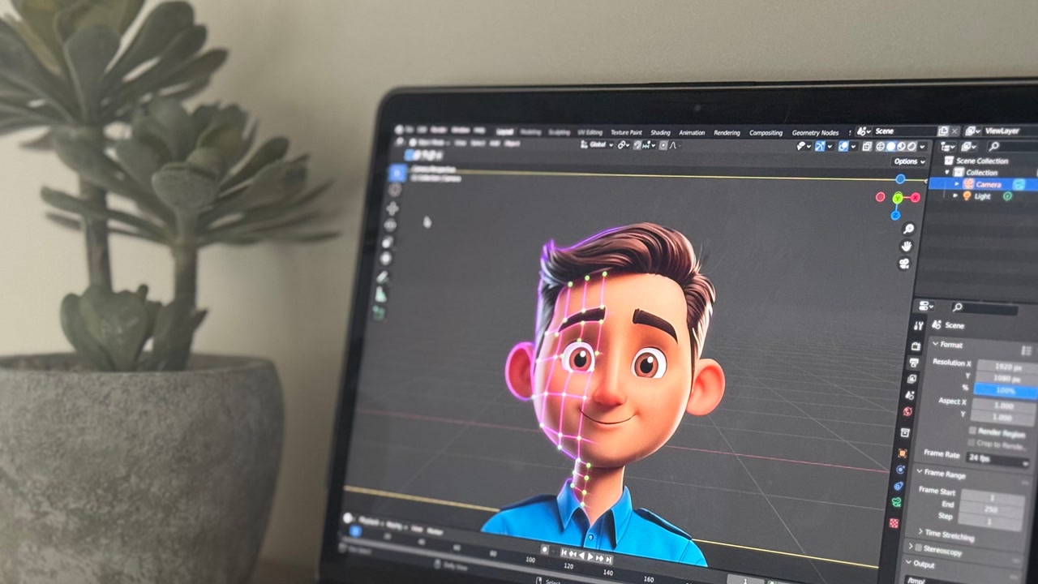Click the Scene name field in header
The width and height of the screenshot is (1038, 584).
click(904, 131)
